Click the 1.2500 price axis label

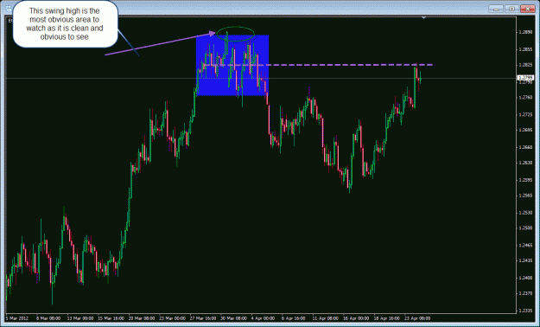(525, 228)
